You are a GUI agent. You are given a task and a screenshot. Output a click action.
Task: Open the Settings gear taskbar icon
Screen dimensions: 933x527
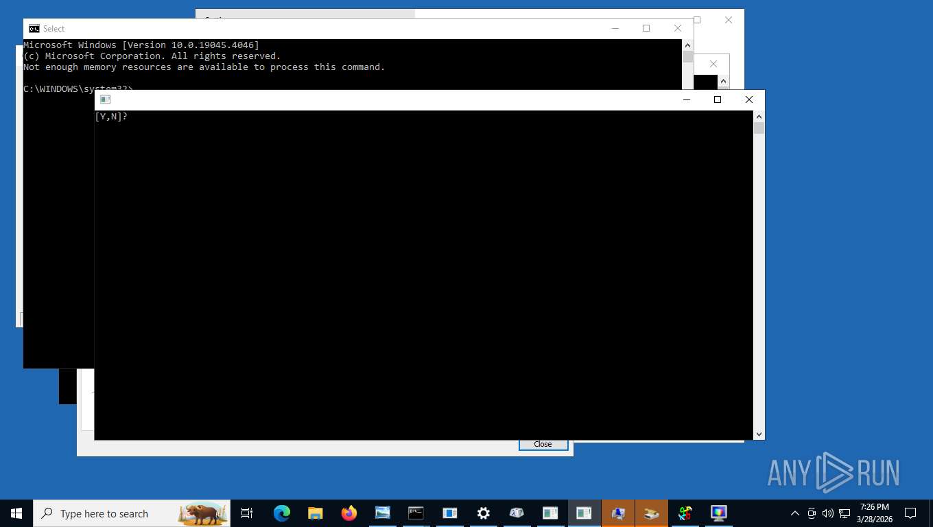point(483,513)
